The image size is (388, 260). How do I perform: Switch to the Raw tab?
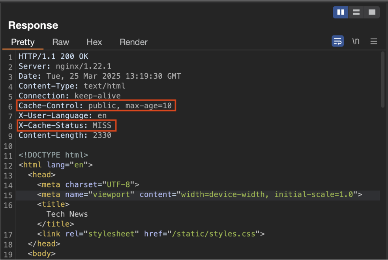point(60,42)
